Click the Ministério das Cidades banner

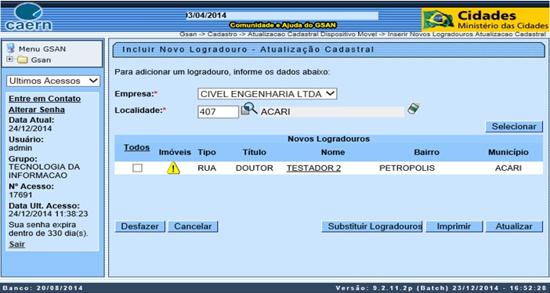tap(486, 20)
